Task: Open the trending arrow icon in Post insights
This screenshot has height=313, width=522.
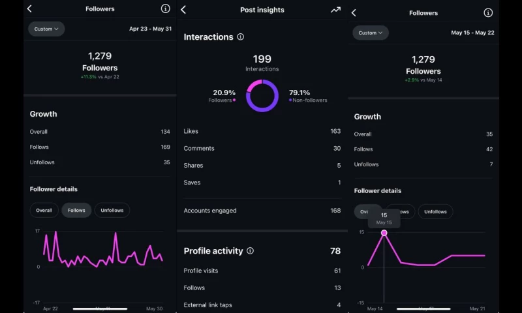Action: click(x=335, y=10)
